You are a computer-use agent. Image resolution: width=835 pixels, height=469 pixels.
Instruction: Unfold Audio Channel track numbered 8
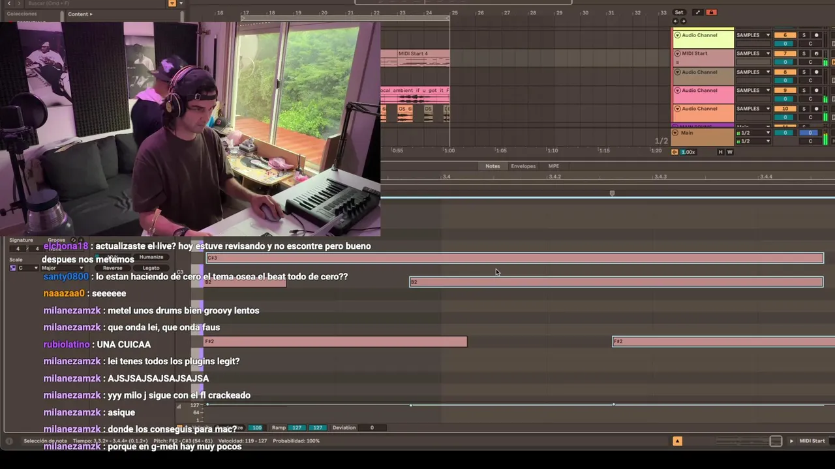(677, 72)
